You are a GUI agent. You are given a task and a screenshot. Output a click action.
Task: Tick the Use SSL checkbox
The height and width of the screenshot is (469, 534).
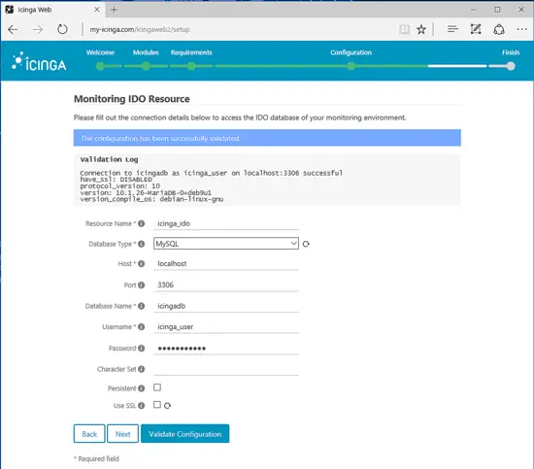[157, 405]
